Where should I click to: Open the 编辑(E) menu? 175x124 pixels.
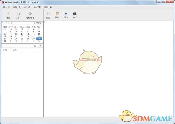[x=17, y=7]
